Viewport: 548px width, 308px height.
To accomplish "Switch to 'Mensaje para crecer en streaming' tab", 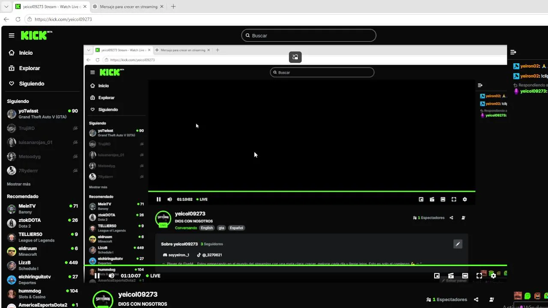I will tap(128, 6).
